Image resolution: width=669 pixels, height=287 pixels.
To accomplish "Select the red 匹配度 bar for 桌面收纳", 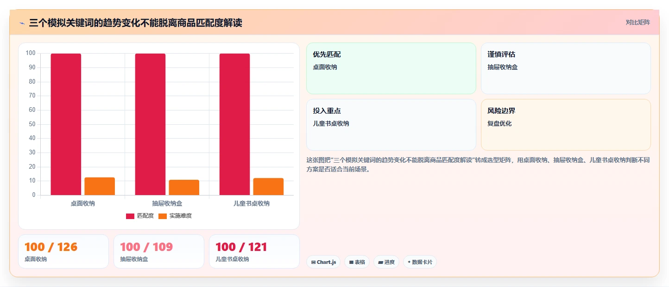I will tap(66, 124).
